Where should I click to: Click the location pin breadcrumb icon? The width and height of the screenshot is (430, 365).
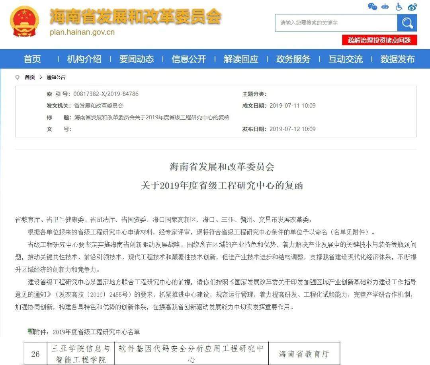click(x=17, y=78)
